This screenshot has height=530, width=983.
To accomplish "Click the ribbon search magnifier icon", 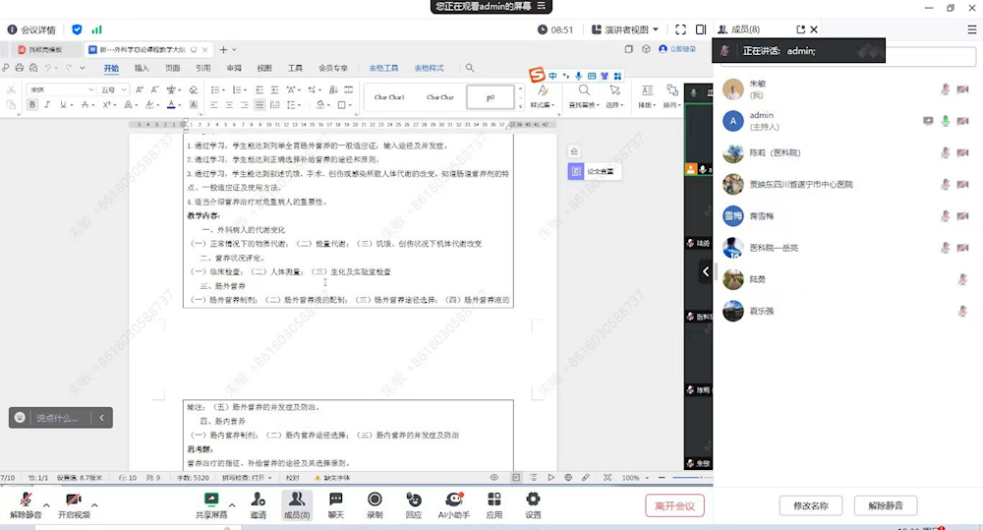I will [x=470, y=68].
